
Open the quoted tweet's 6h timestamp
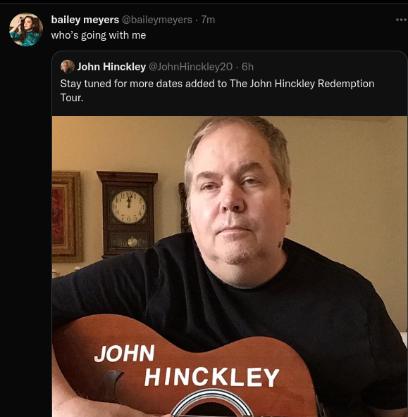(247, 67)
